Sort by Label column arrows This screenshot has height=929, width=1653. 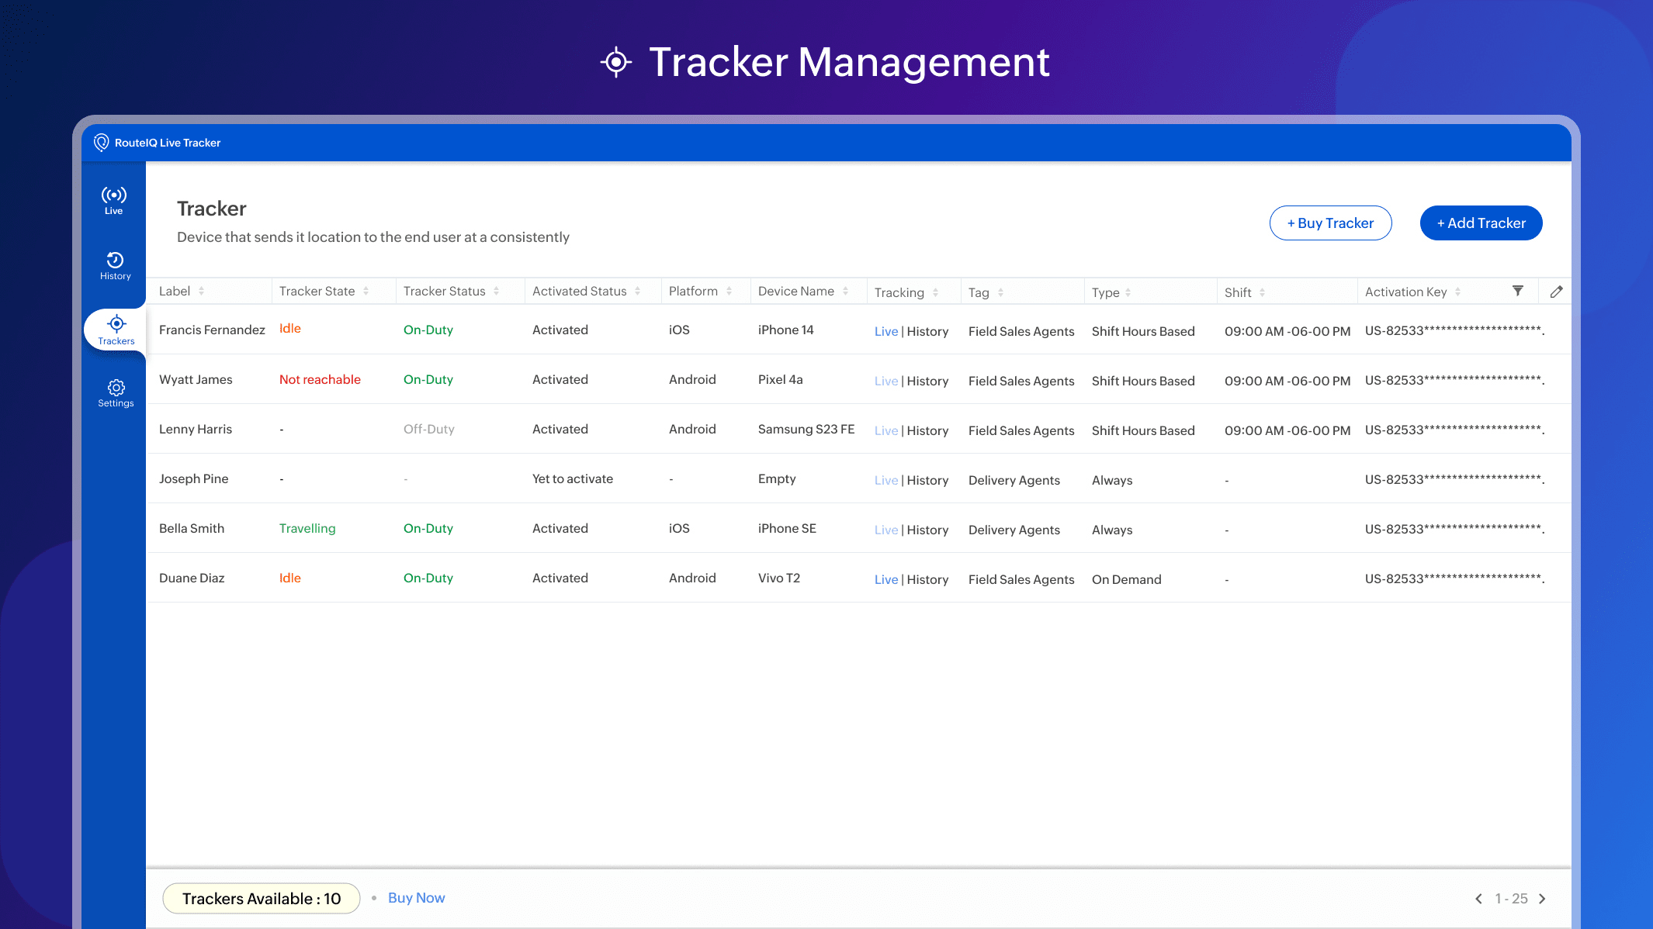pos(202,292)
